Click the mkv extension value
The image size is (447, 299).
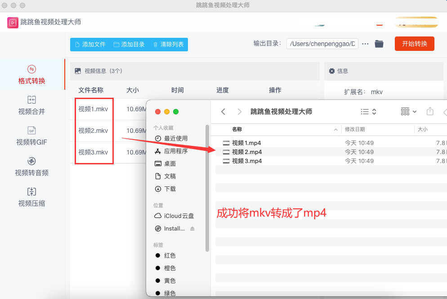376,92
